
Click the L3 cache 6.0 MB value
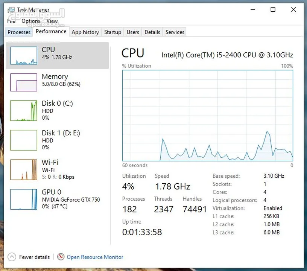271,232
